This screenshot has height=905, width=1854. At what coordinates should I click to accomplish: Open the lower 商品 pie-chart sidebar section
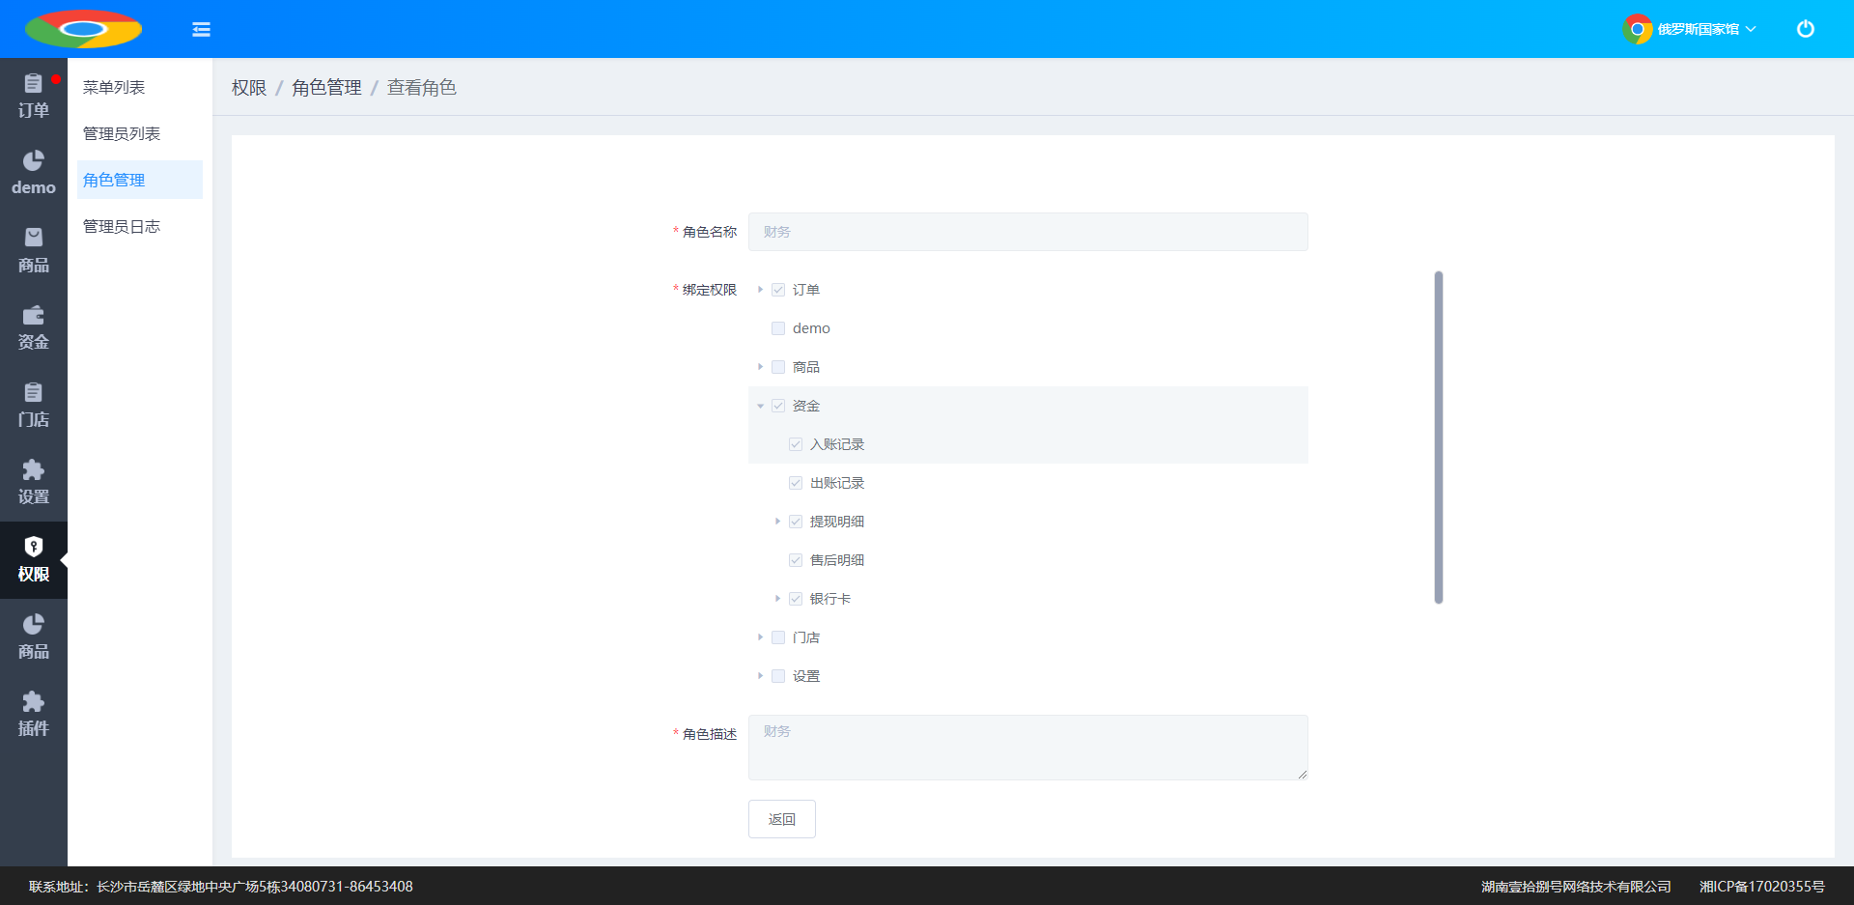pyautogui.click(x=34, y=637)
